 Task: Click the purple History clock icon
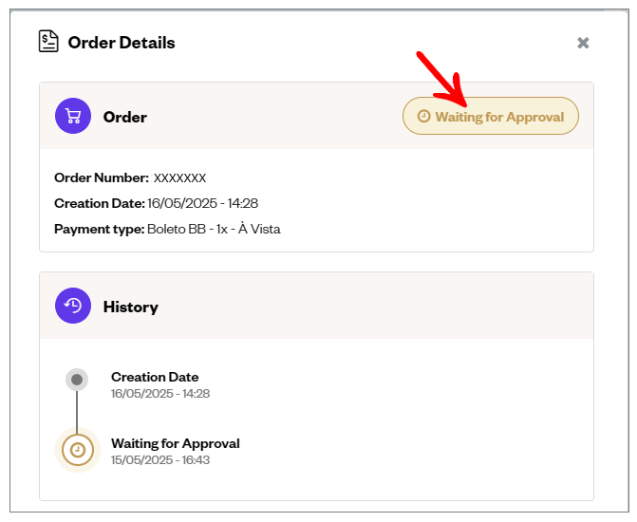[x=73, y=306]
